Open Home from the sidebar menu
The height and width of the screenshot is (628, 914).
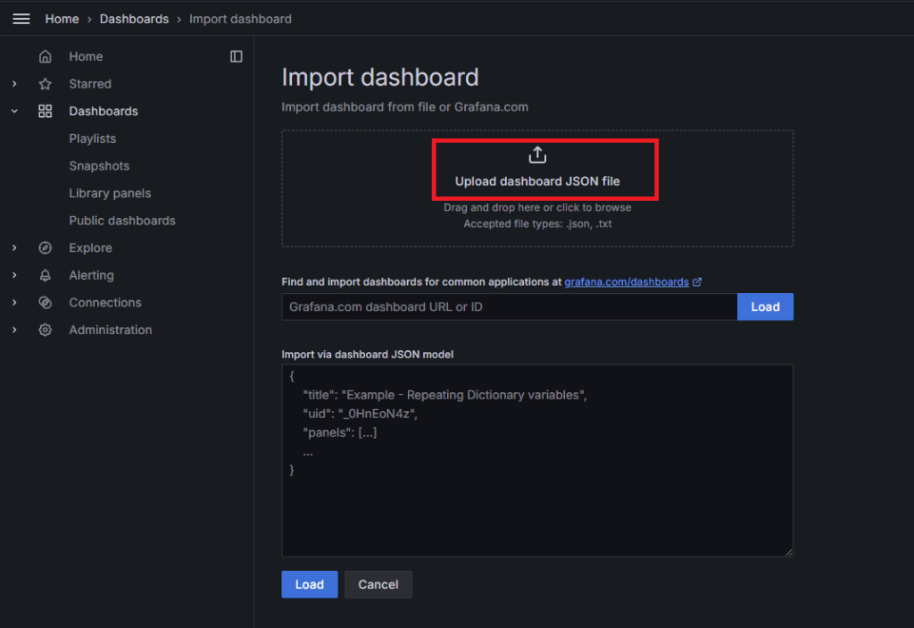[x=86, y=56]
